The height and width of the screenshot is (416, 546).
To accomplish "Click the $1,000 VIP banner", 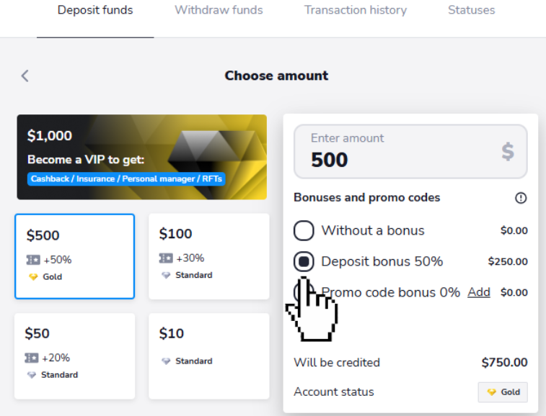I will [142, 157].
